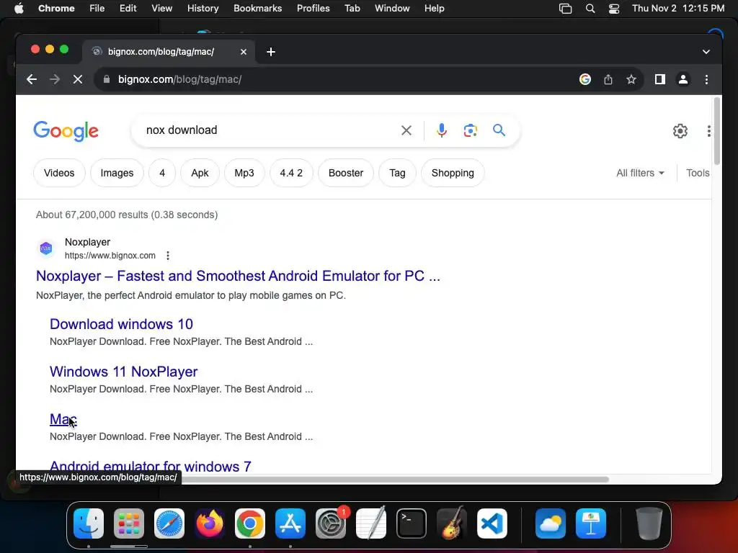Open a new Chrome tab
Viewport: 738px width, 553px height.
271,52
